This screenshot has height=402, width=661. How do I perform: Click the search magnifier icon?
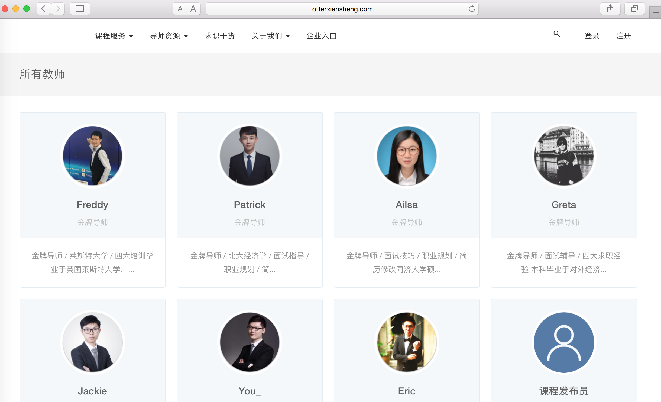pyautogui.click(x=556, y=34)
